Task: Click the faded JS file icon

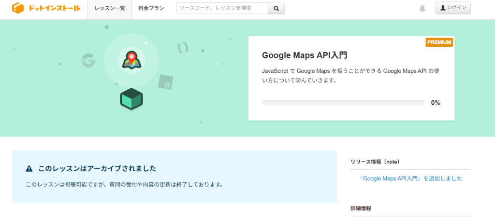Action: coord(166,83)
